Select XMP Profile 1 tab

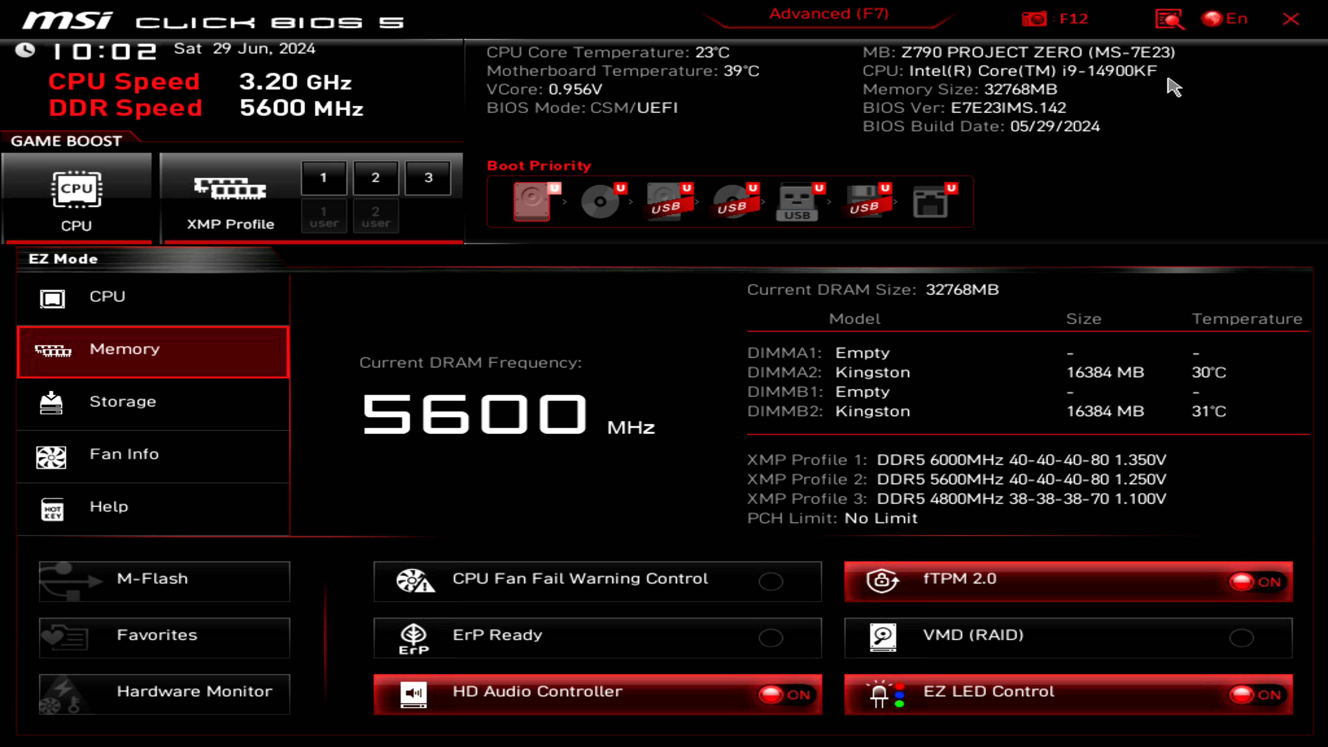[323, 177]
